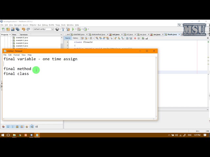This screenshot has height=157, width=210.
Task: Click the Clean and Build Project icon
Action: pyautogui.click(x=68, y=29)
